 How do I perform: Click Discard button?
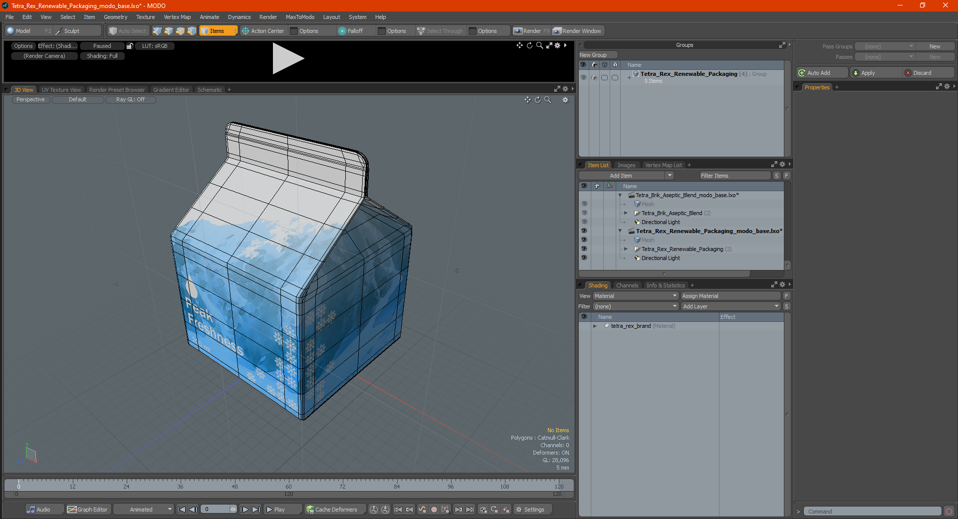point(928,73)
